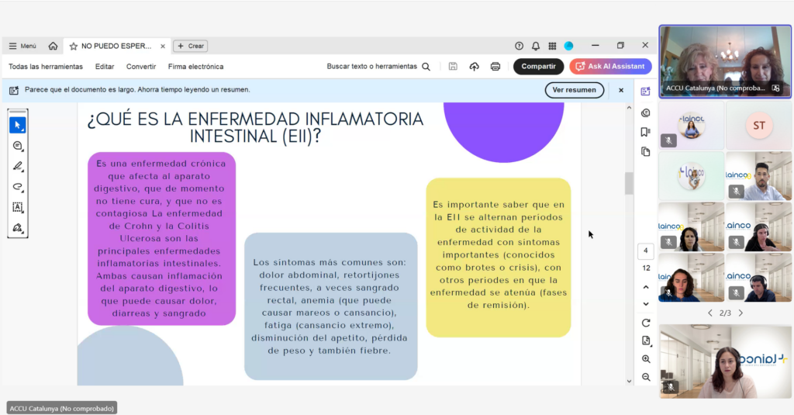Open the AI assistant panel icon in right rail
Viewport: 794px width, 415px height.
[645, 92]
